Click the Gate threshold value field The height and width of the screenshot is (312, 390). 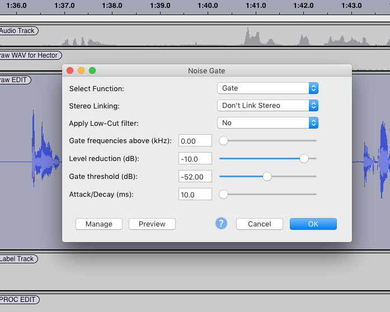point(195,177)
